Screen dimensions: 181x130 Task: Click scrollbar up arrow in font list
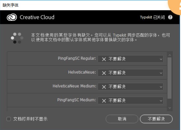pyautogui.click(x=170, y=55)
